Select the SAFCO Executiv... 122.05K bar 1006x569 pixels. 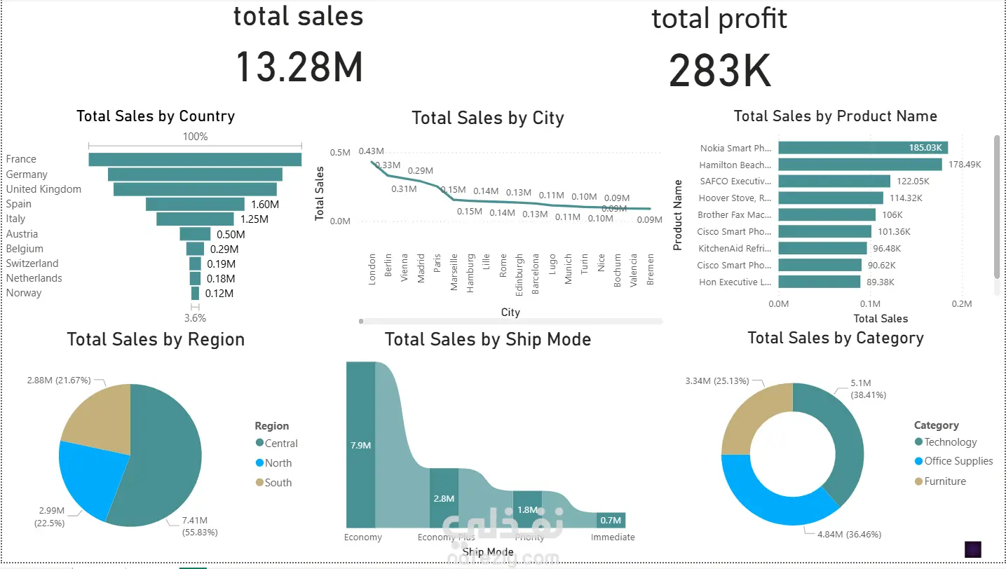click(834, 181)
